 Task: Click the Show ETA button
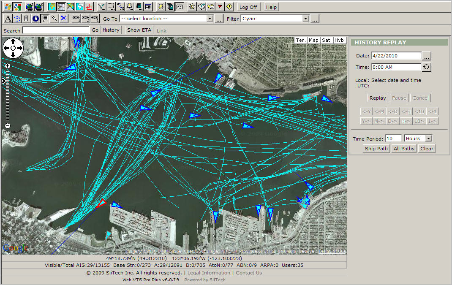139,30
